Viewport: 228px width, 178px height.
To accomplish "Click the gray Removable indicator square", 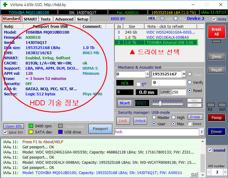I will [x=60, y=126].
